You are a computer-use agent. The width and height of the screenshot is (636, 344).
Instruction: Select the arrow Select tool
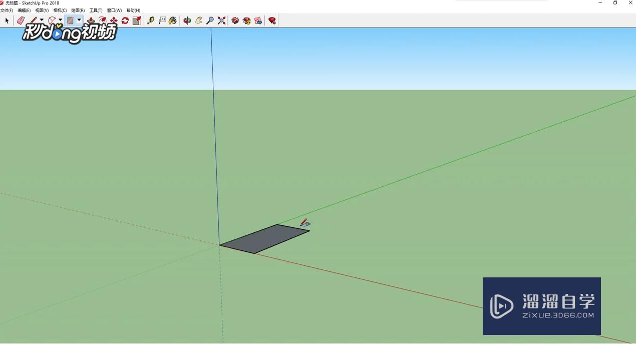coord(7,21)
